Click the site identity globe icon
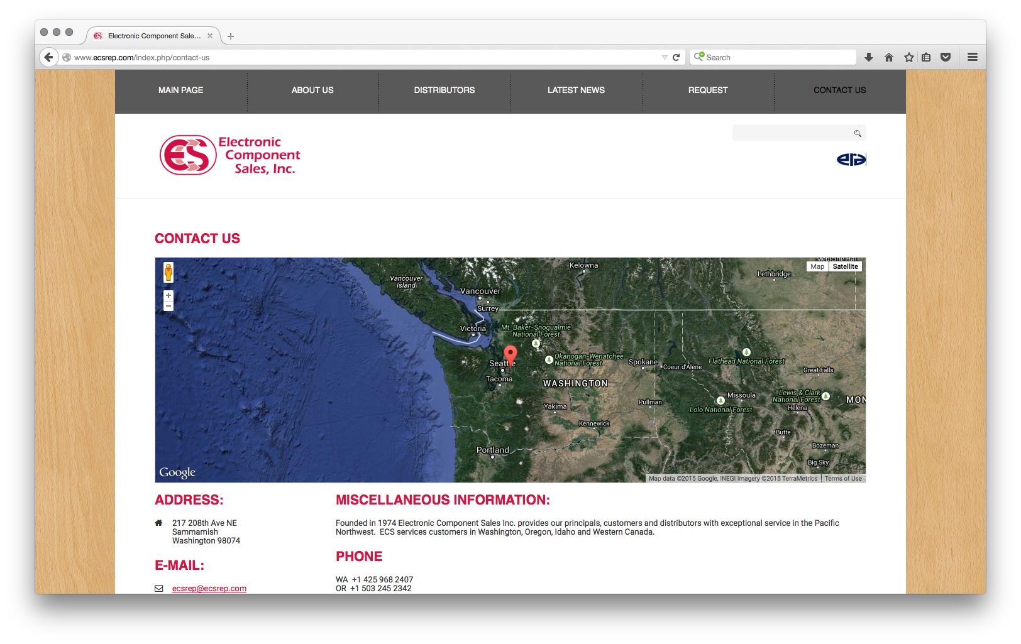1021x644 pixels. point(67,57)
